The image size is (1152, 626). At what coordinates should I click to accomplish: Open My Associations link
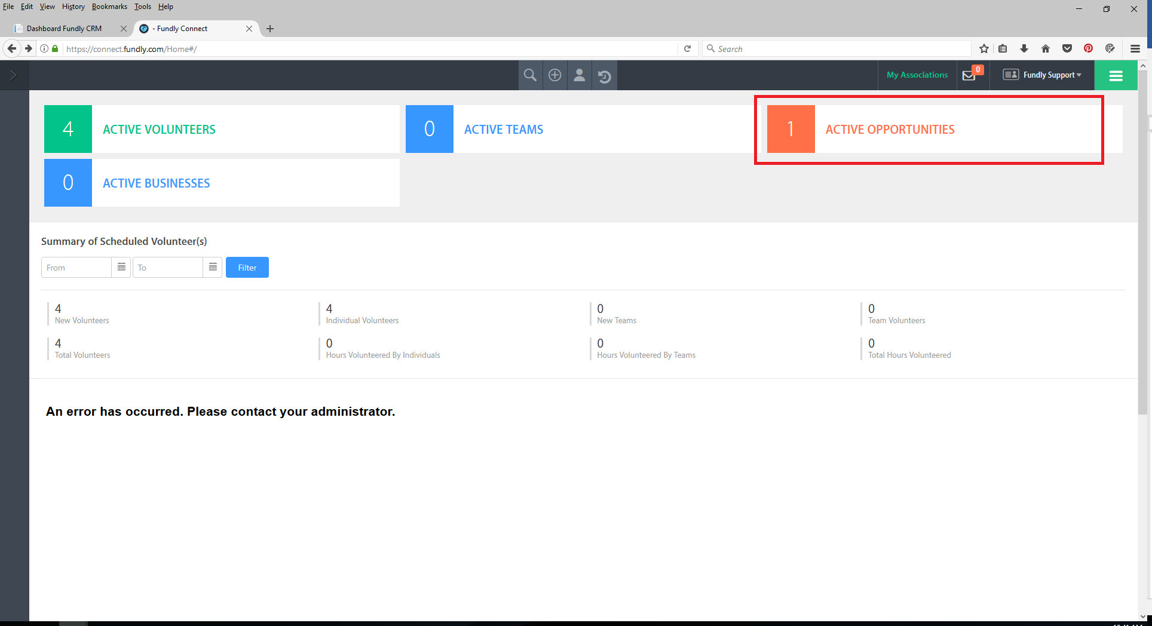[x=917, y=75]
